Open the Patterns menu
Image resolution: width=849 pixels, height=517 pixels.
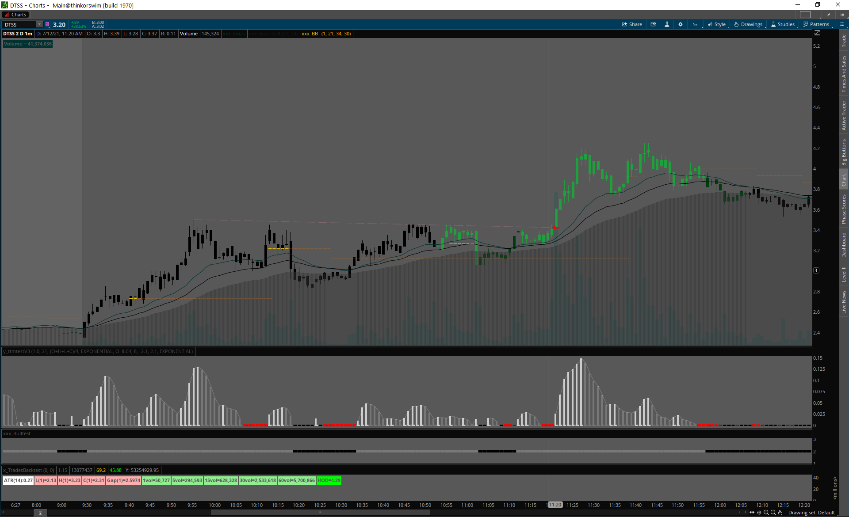point(816,24)
